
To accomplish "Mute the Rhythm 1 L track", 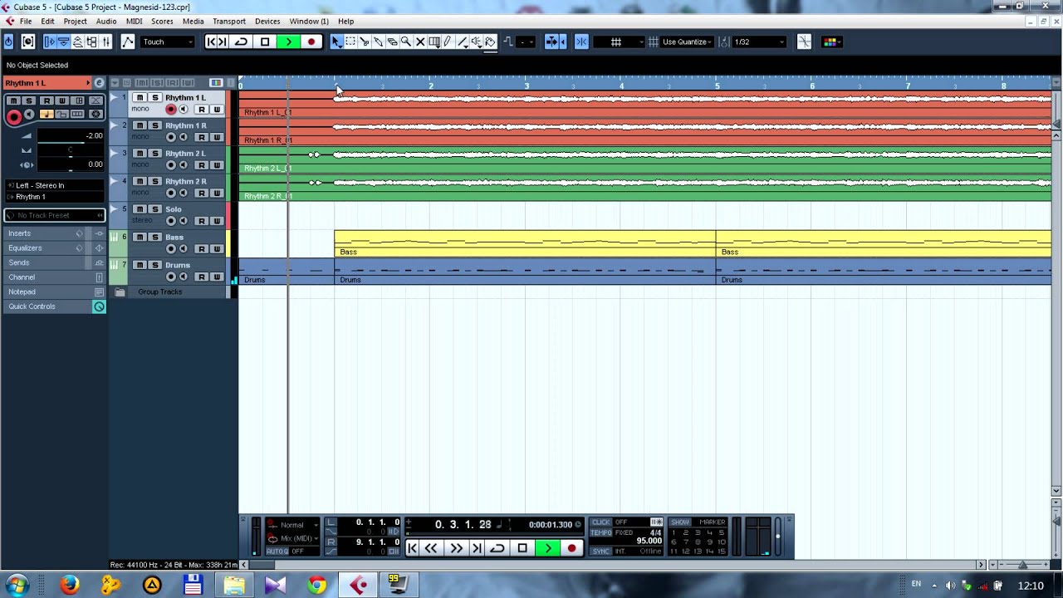I will [x=140, y=98].
